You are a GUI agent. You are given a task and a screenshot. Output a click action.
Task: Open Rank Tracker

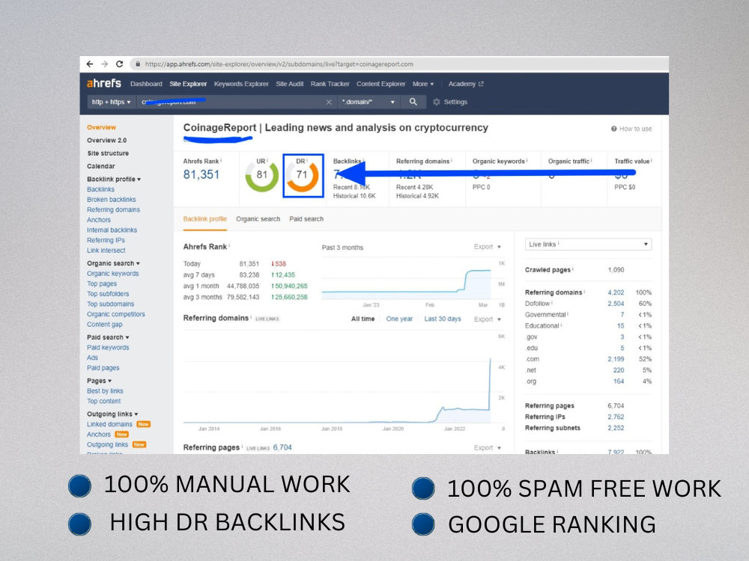[330, 84]
